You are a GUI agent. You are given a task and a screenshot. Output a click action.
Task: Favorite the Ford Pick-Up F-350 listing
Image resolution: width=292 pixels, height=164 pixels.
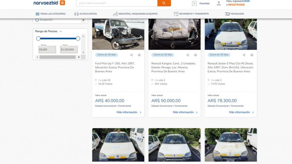[139, 55]
